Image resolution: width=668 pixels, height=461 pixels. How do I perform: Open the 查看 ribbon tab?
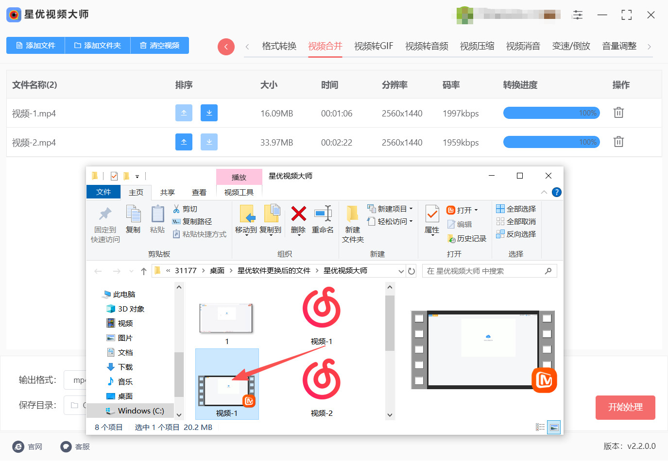pos(199,193)
